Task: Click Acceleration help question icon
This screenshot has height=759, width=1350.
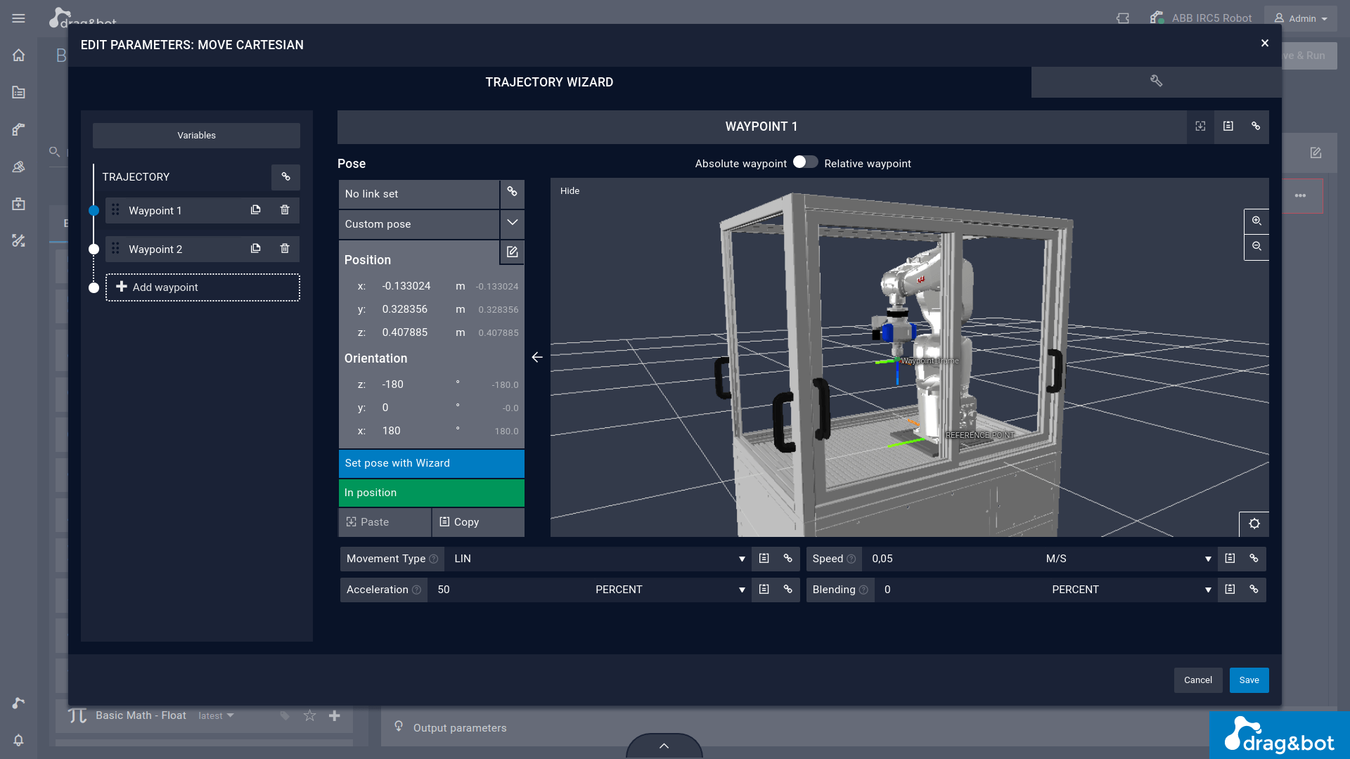Action: tap(416, 590)
